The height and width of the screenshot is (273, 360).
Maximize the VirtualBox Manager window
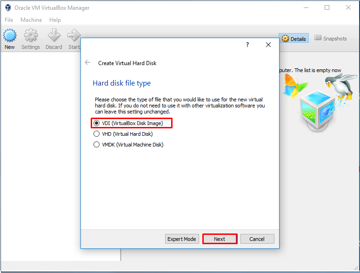pos(327,7)
